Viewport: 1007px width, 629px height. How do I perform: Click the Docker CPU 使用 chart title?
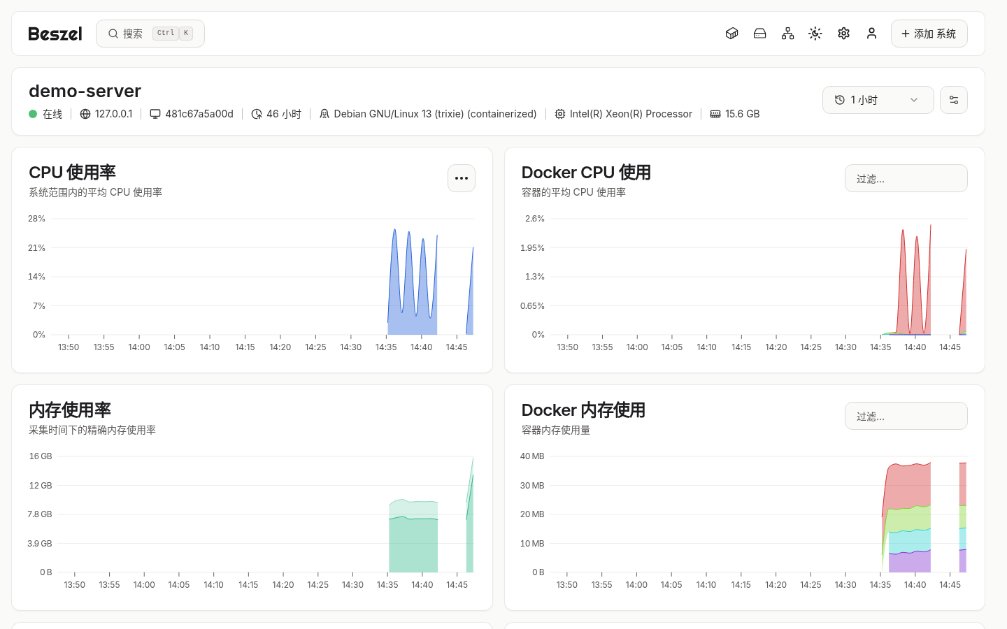tap(586, 172)
